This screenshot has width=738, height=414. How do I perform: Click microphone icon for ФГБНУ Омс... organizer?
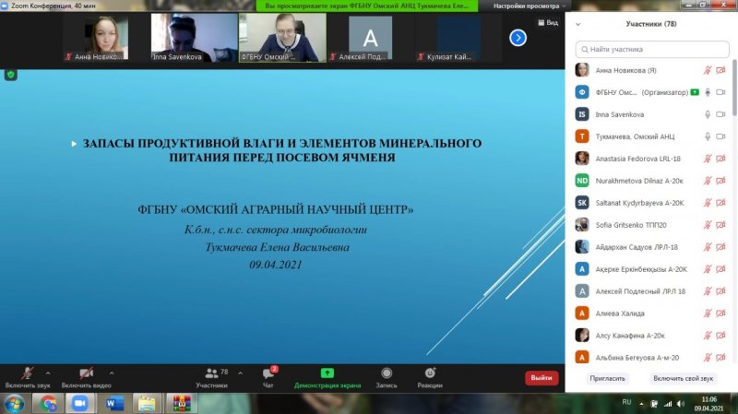point(708,92)
